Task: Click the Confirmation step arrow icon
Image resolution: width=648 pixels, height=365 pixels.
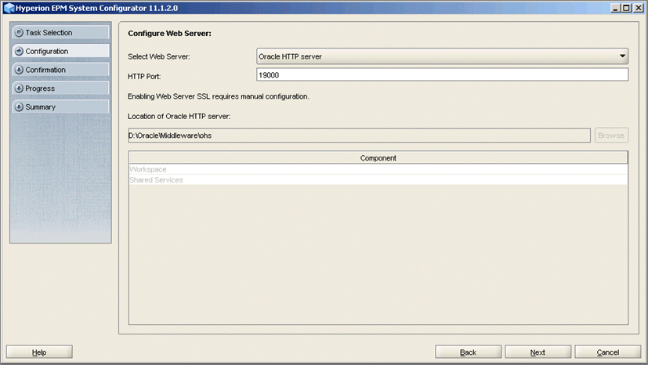Action: pyautogui.click(x=19, y=70)
